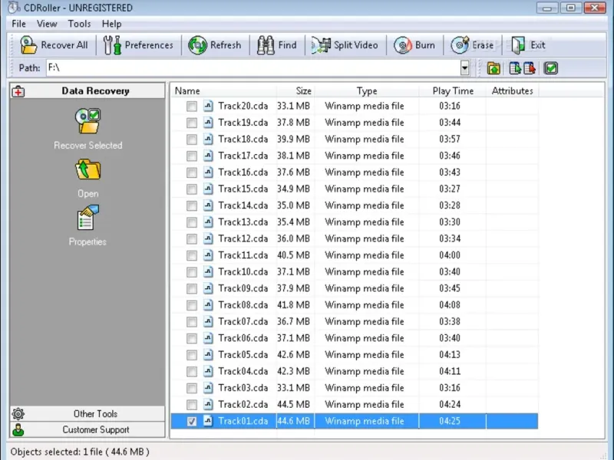The image size is (614, 460).
Task: Click the red-arrow document icon near path
Action: [x=529, y=68]
